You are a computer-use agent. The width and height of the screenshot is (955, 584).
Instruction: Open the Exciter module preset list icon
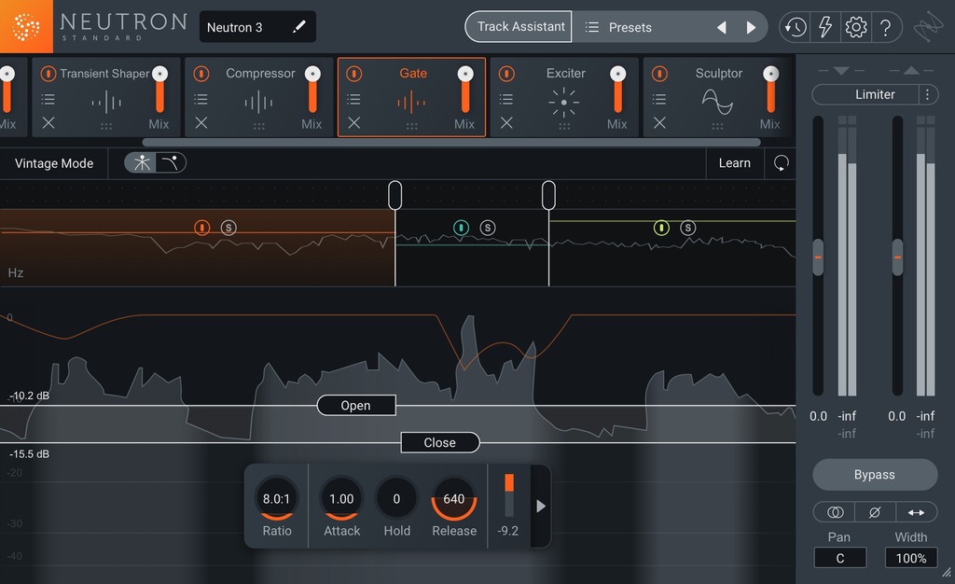click(x=506, y=99)
